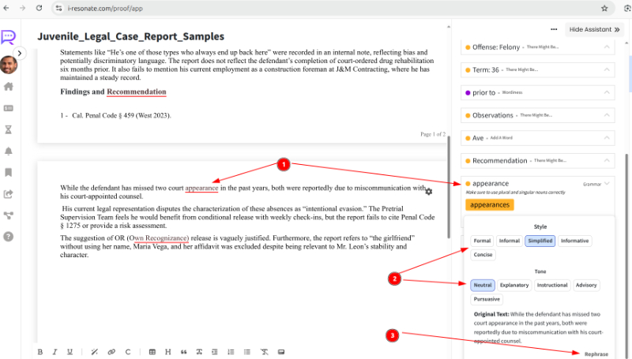Click the Hide Assistant button
This screenshot has height=359, width=632.
[x=594, y=29]
